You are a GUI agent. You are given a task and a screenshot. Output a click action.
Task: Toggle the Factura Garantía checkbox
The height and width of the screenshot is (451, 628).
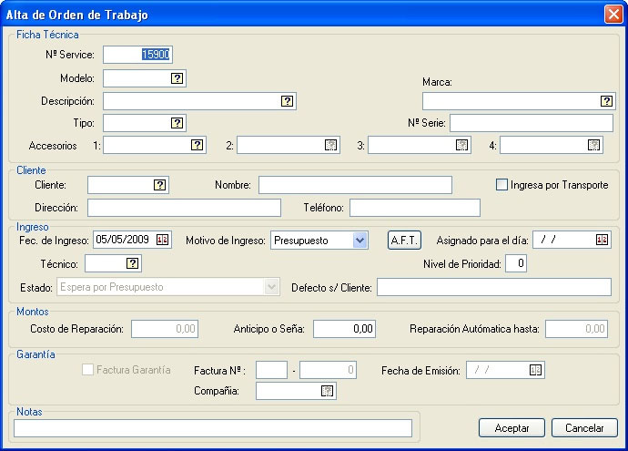[x=87, y=370]
